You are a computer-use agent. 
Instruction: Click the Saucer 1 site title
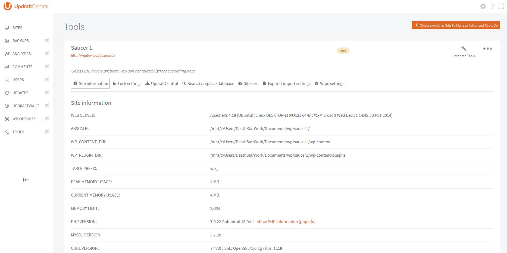(82, 48)
